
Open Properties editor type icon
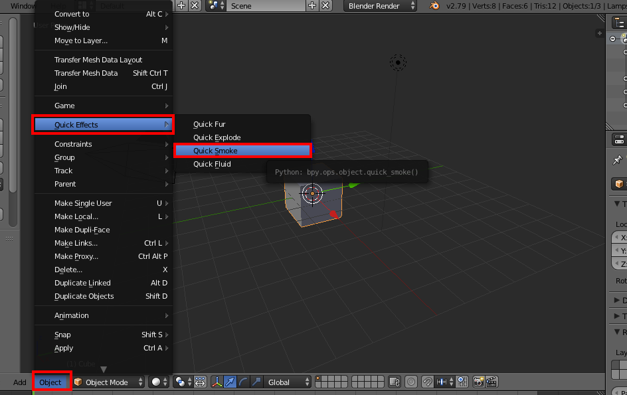click(x=619, y=140)
